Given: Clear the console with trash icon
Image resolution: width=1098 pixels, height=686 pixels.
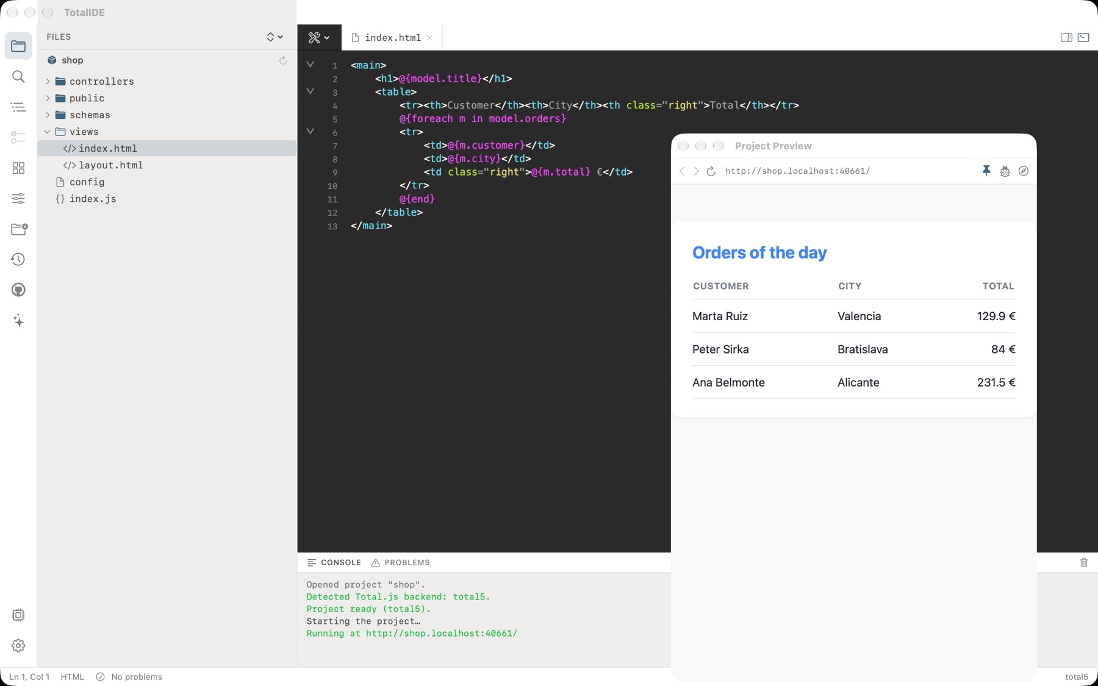Looking at the screenshot, I should tap(1084, 562).
